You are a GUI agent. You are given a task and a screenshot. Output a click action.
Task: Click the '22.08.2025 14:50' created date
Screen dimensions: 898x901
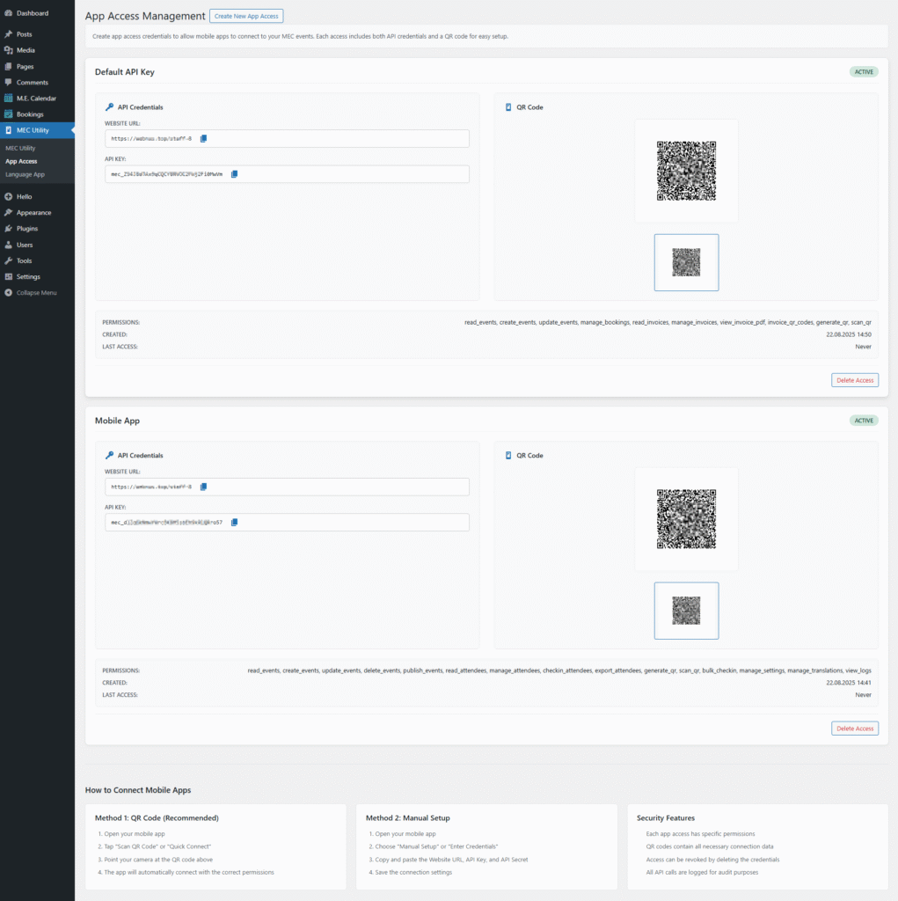[x=849, y=334]
